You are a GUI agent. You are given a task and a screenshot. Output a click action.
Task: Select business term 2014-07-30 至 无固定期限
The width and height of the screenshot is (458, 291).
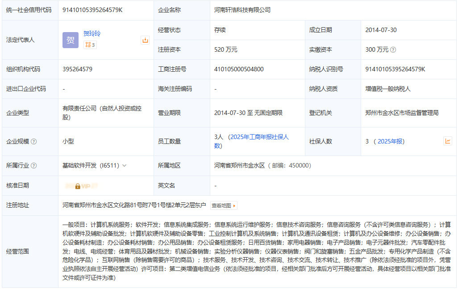click(248, 113)
